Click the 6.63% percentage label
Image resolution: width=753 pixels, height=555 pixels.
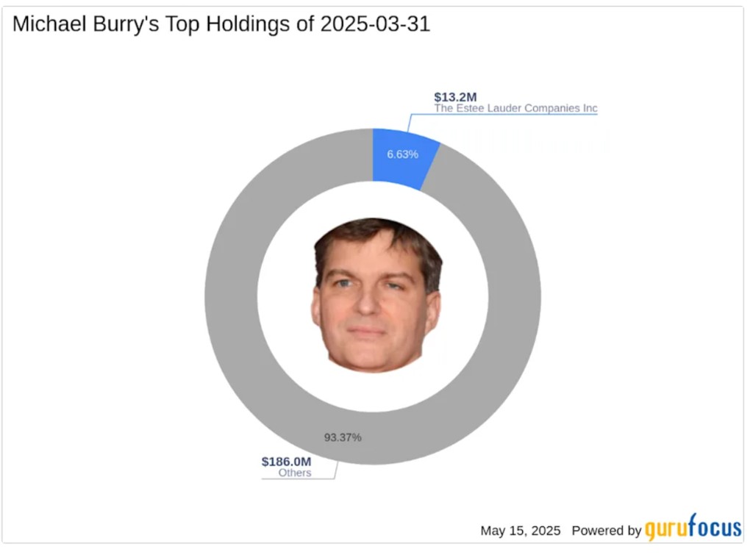(402, 154)
